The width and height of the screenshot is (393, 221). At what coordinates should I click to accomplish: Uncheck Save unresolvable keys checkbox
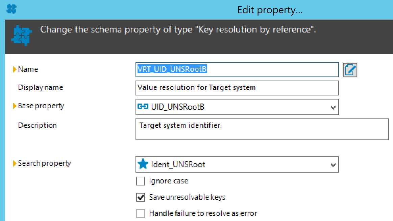click(141, 197)
